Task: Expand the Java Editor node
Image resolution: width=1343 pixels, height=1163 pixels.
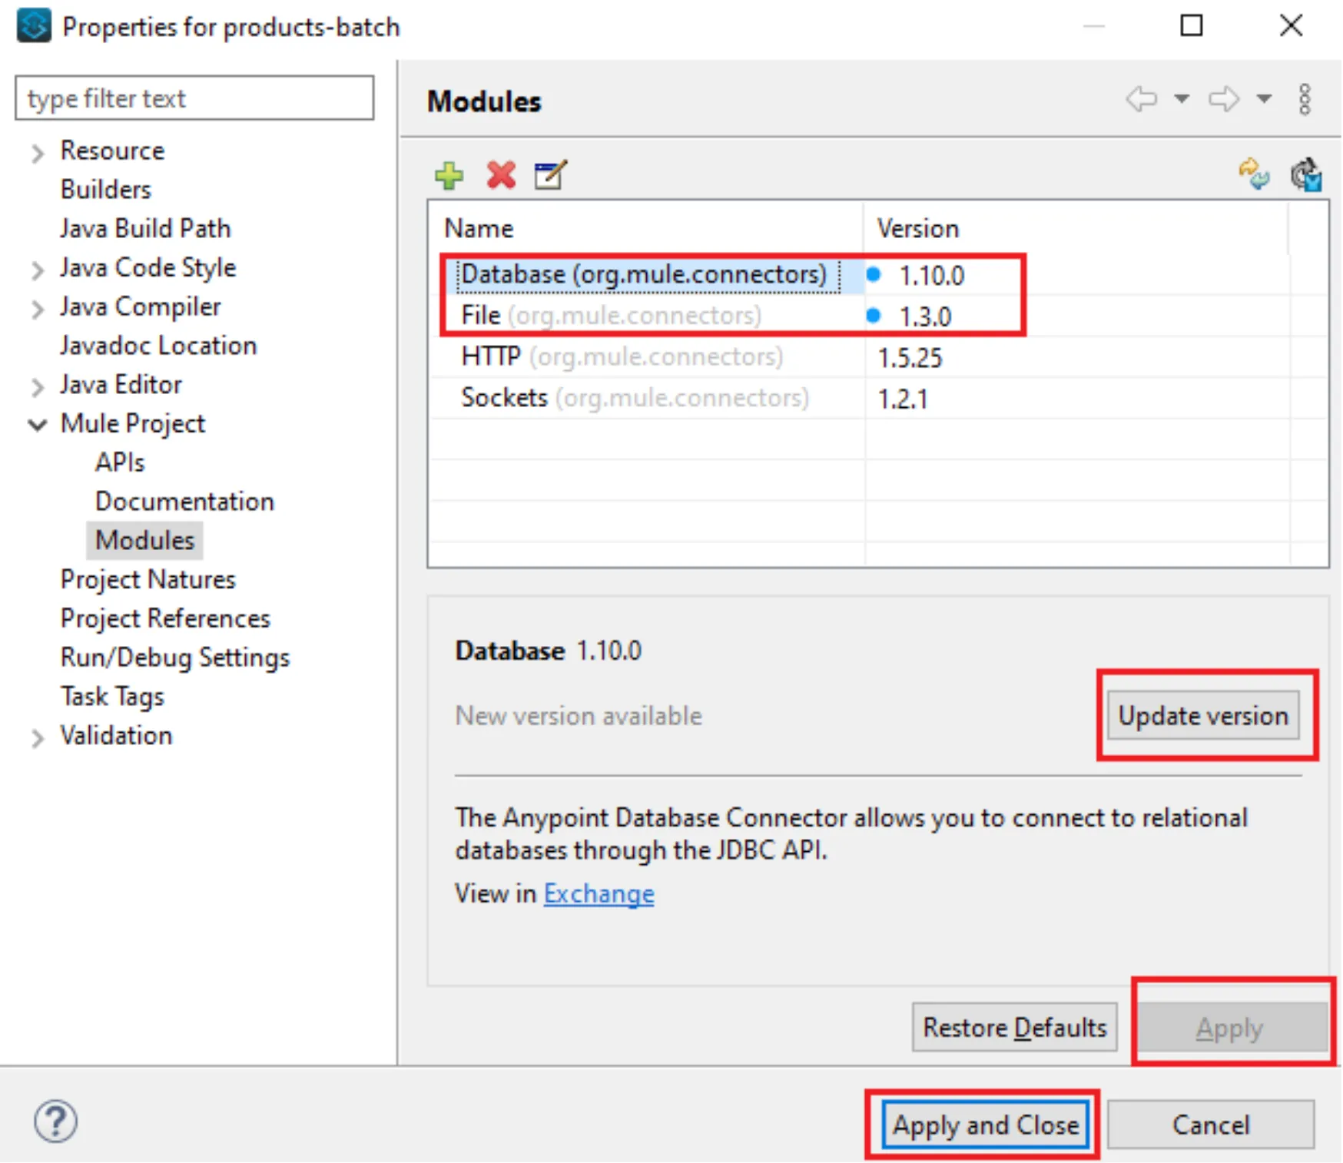Action: point(37,386)
